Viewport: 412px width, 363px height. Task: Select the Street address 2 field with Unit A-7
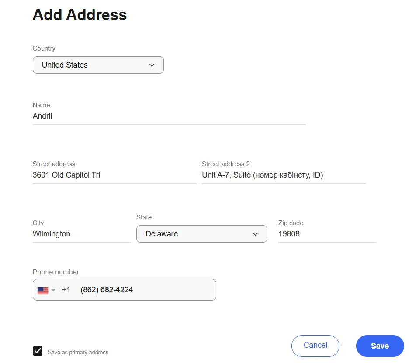(x=283, y=175)
